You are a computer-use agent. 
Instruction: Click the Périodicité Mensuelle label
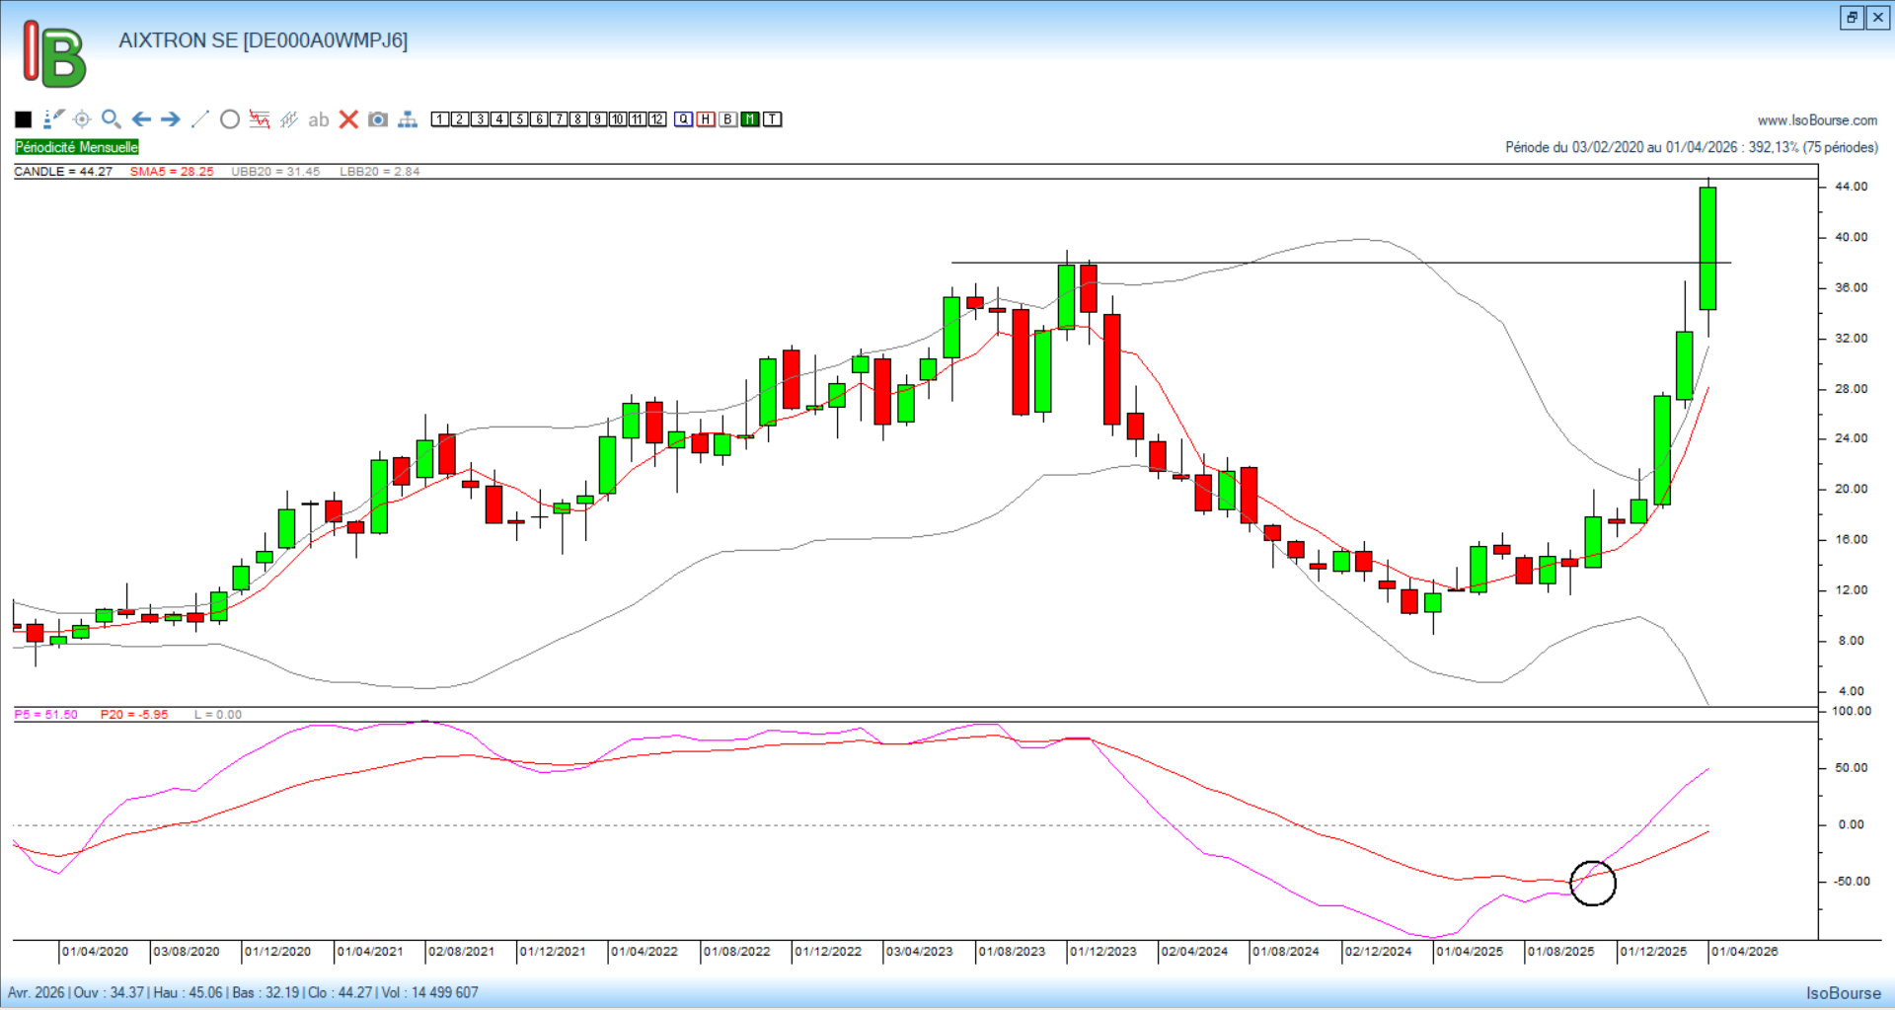(x=77, y=147)
